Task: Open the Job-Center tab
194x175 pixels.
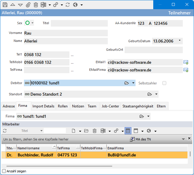Action: (x=110, y=106)
